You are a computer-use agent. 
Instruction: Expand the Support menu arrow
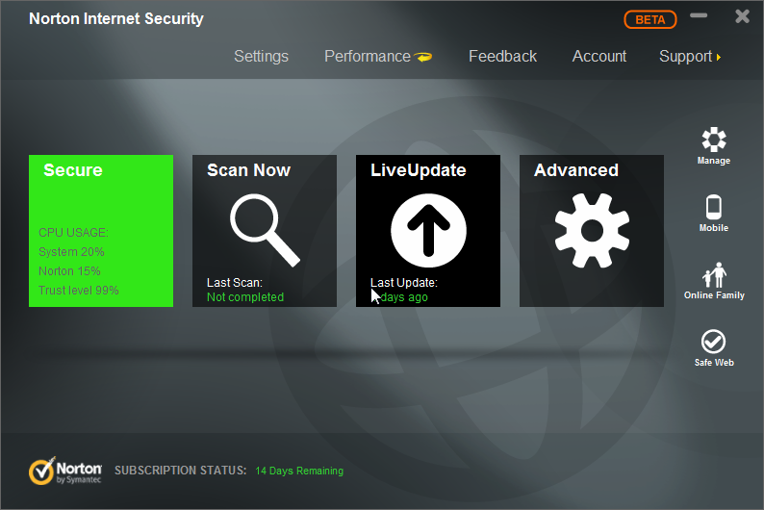(718, 57)
